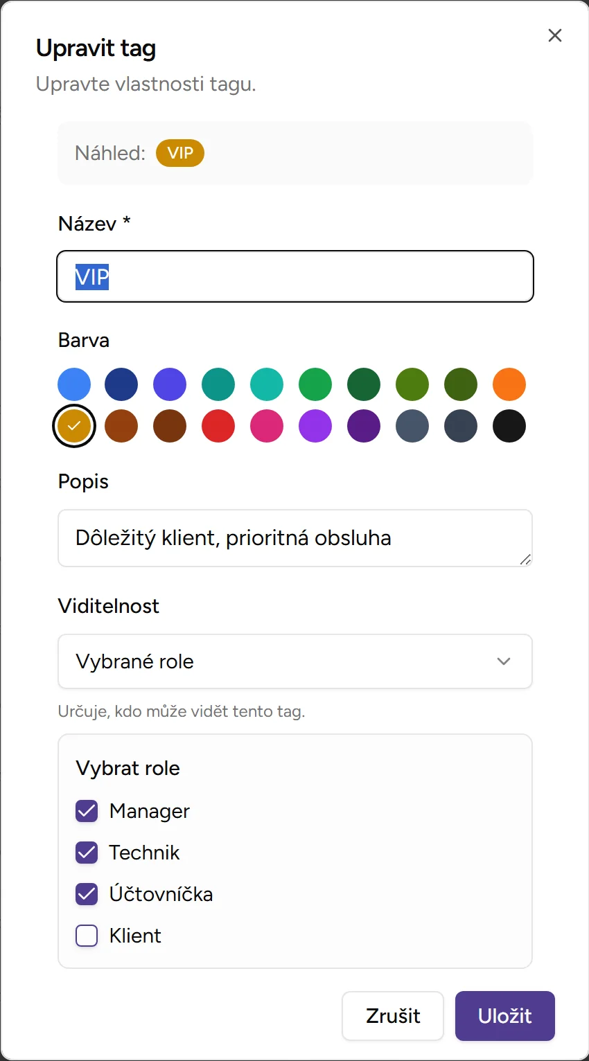Click the Zrušit button
Screen dimensions: 589x1061
point(392,1016)
